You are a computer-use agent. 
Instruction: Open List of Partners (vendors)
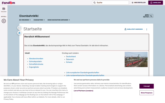(x=83, y=91)
